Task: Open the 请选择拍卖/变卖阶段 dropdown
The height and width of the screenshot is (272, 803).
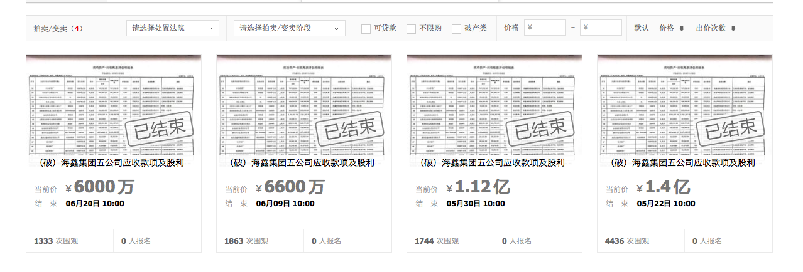Action: coord(289,28)
